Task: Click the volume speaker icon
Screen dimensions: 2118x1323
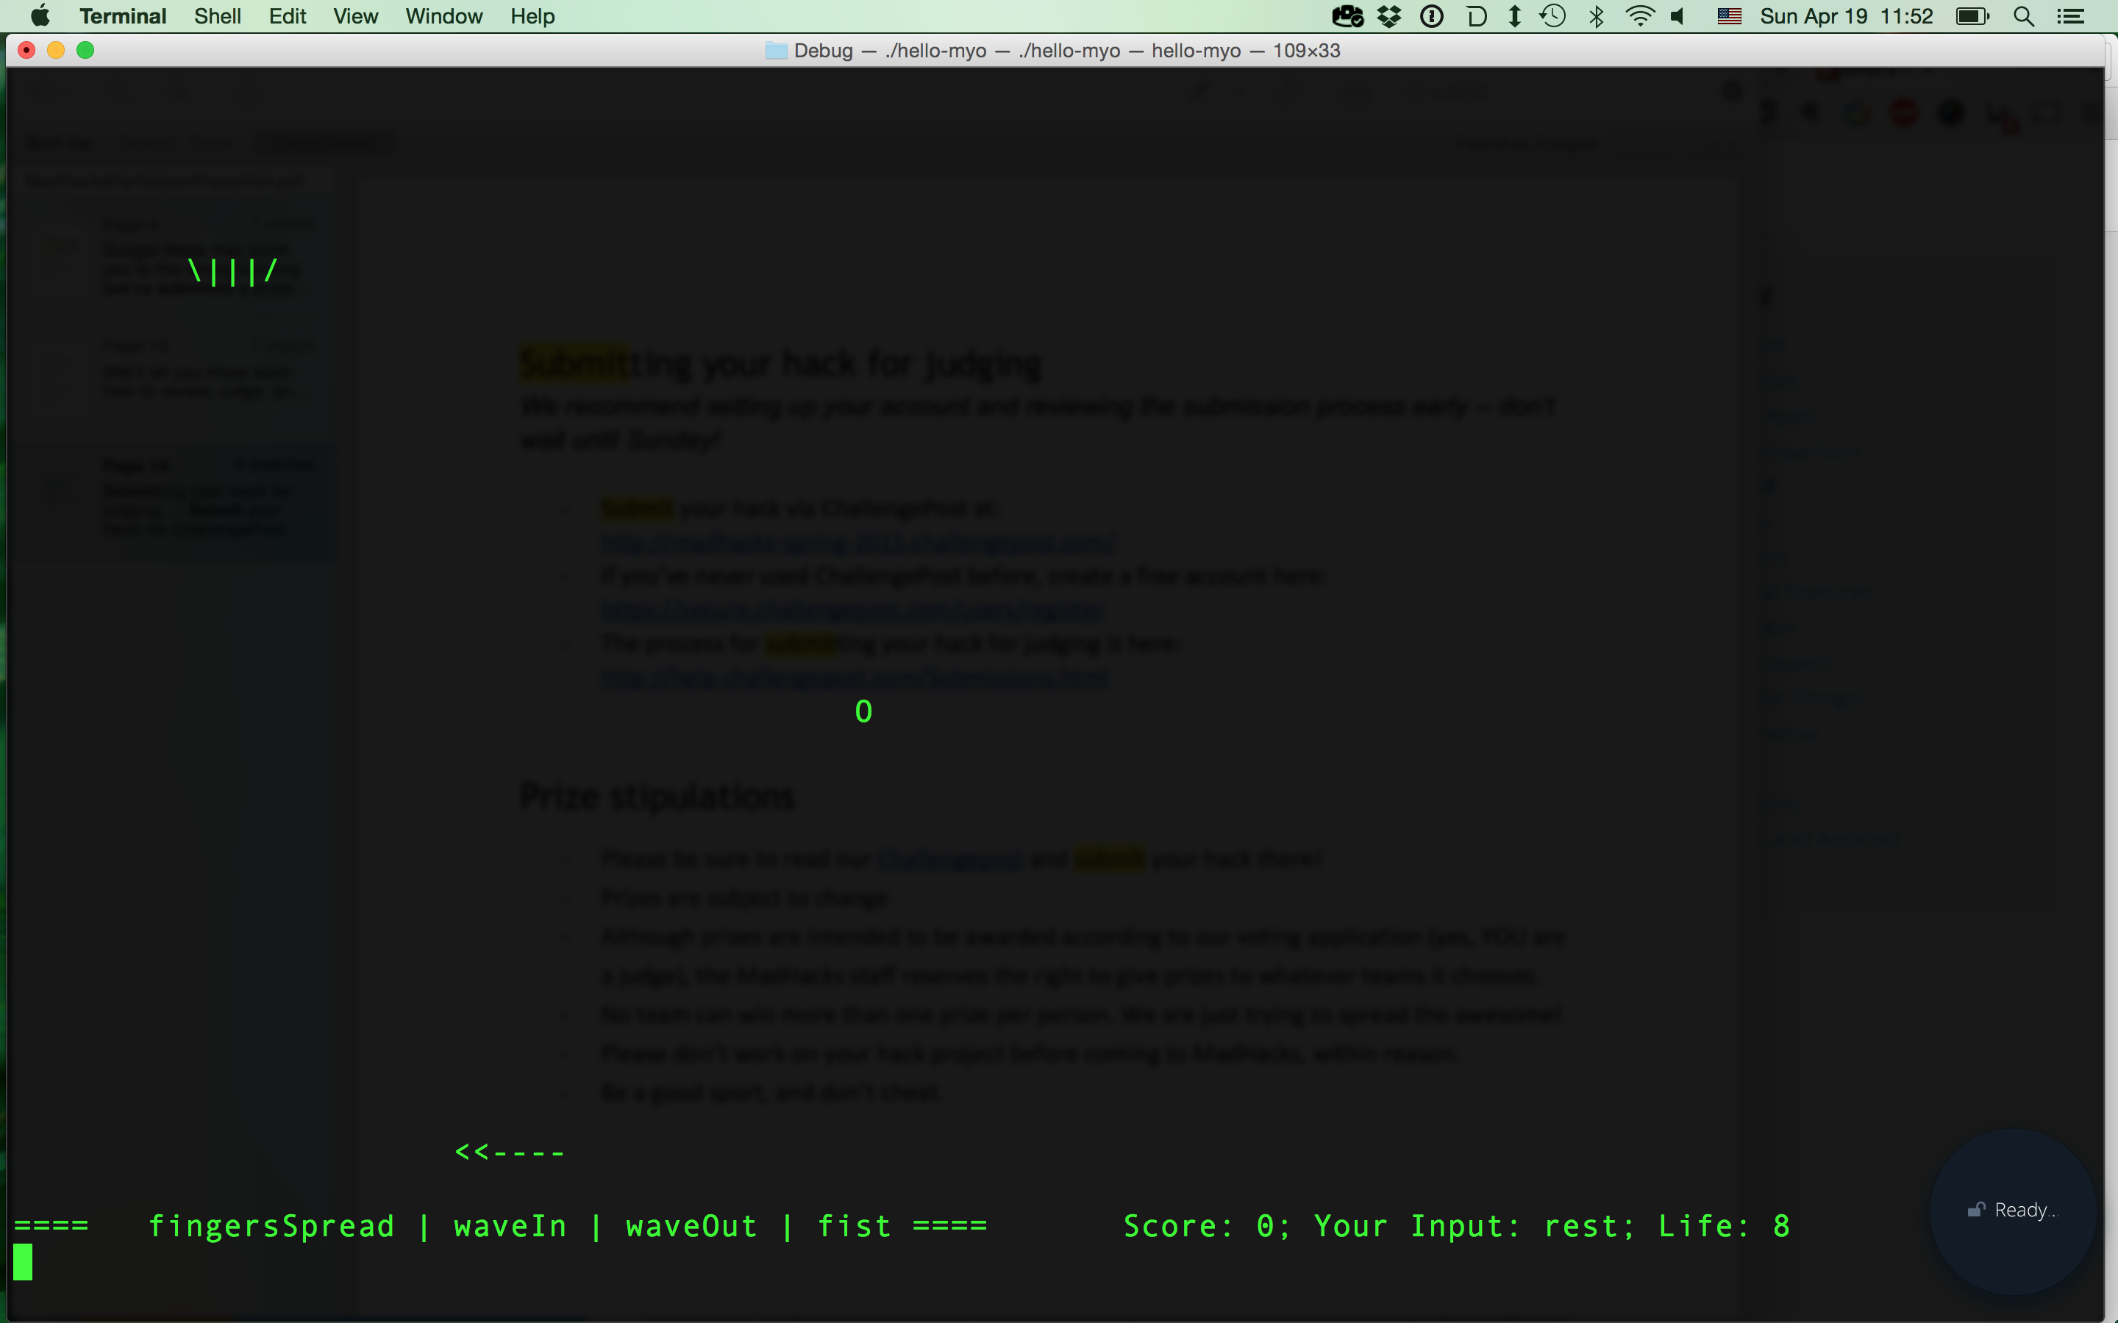Action: point(1677,17)
